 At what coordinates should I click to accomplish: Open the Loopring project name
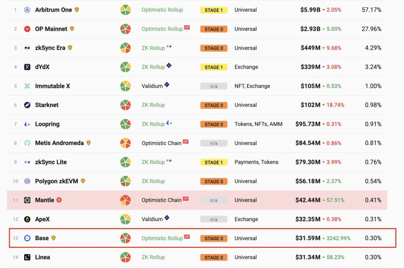coord(47,124)
